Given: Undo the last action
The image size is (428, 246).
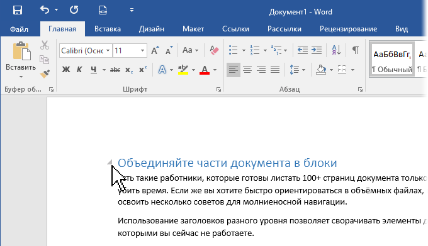Looking at the screenshot, I should point(45,10).
